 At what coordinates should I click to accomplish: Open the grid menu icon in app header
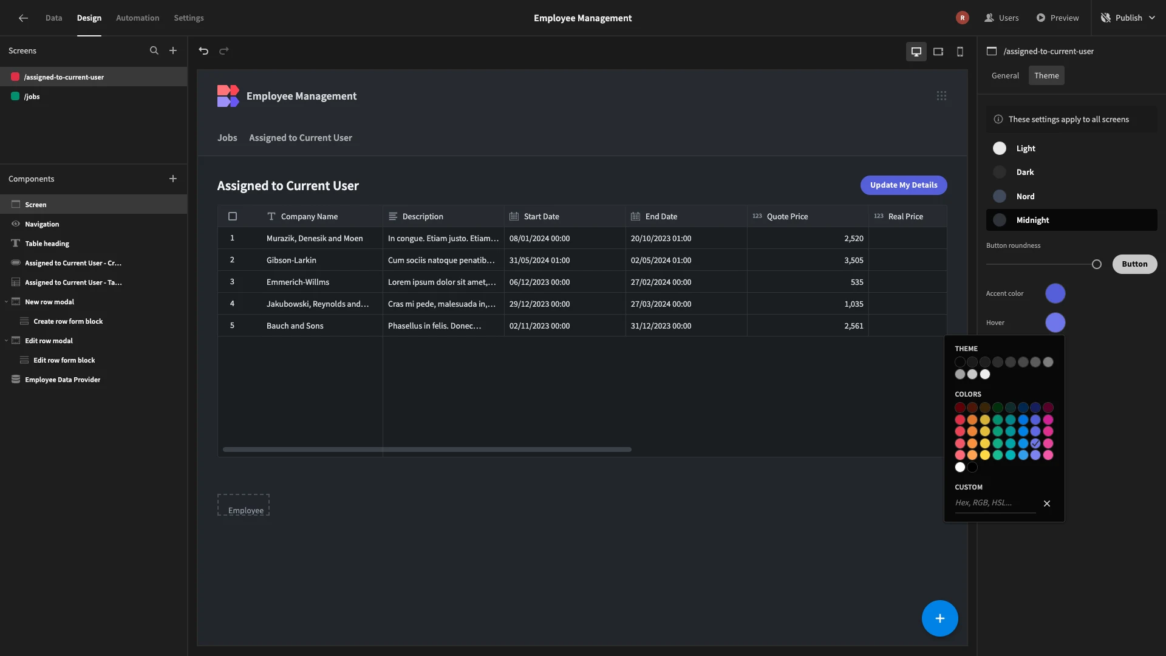click(x=941, y=96)
